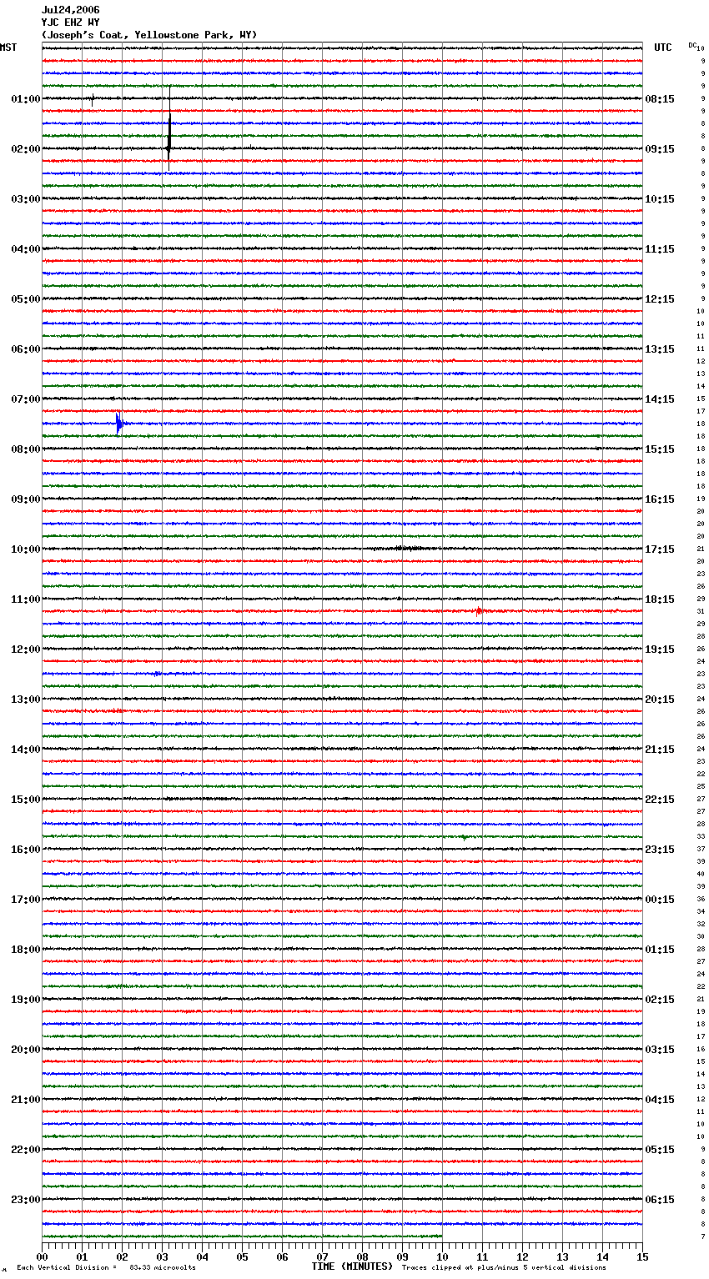Select the 05:00 MST time label
The height and width of the screenshot is (1279, 709).
(26, 299)
